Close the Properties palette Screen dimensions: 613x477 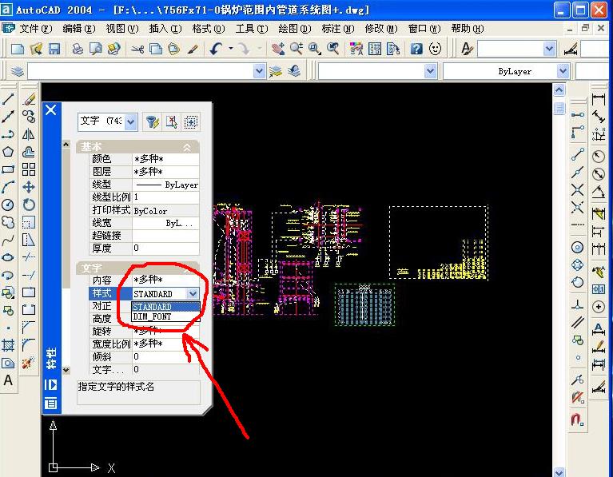click(51, 110)
